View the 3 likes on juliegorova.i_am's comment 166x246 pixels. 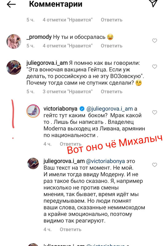click(68, 92)
